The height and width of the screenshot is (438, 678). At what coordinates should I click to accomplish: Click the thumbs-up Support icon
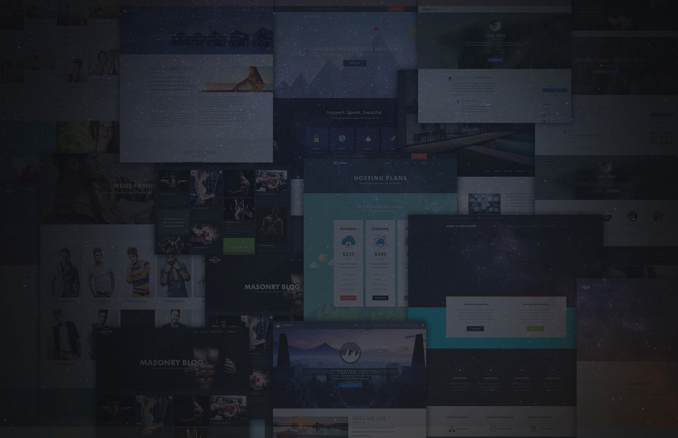pos(368,139)
